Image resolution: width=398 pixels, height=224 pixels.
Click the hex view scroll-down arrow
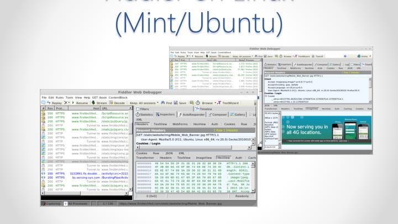(253, 190)
